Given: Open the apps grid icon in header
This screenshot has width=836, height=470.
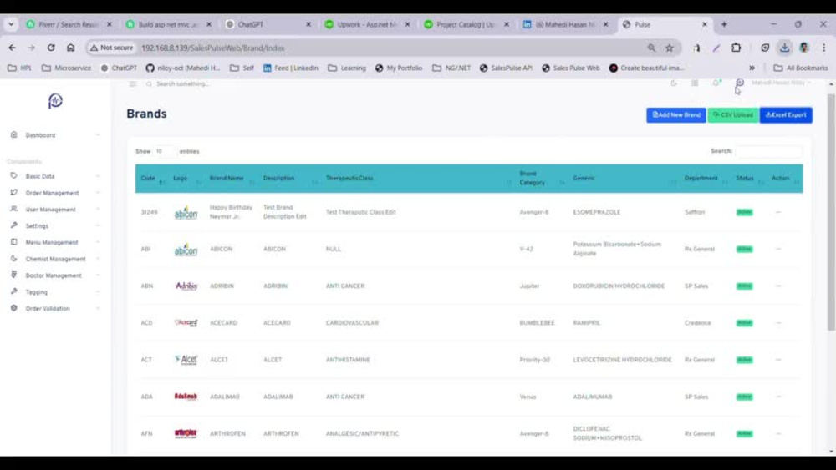Looking at the screenshot, I should 695,83.
